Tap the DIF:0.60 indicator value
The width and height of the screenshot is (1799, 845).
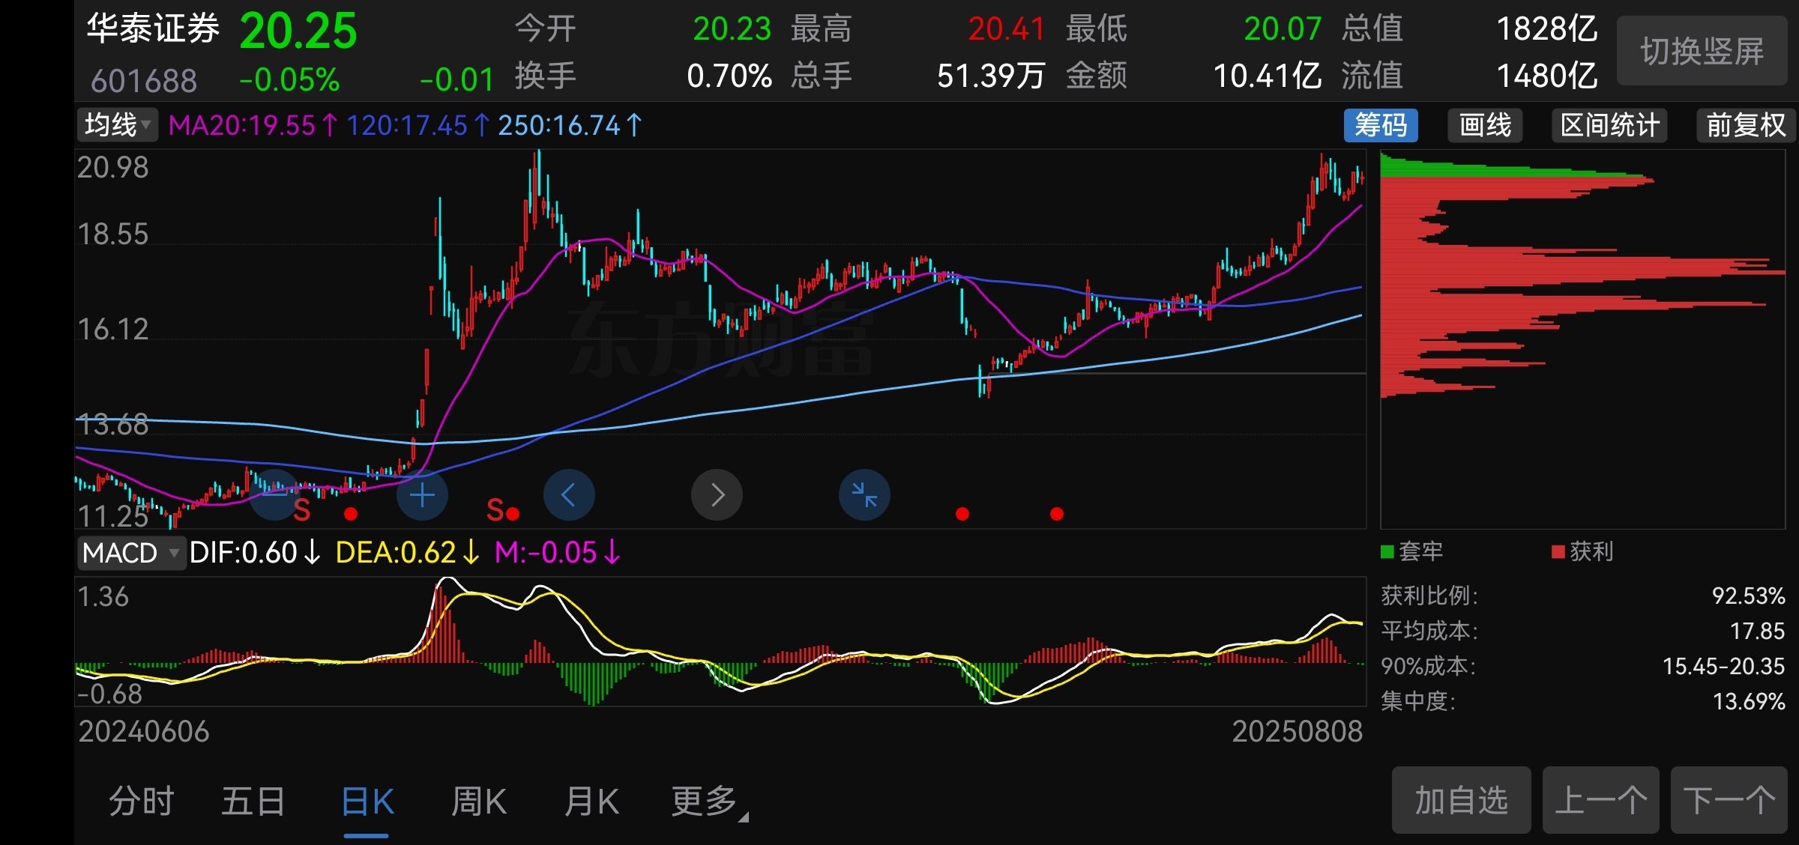tap(255, 553)
